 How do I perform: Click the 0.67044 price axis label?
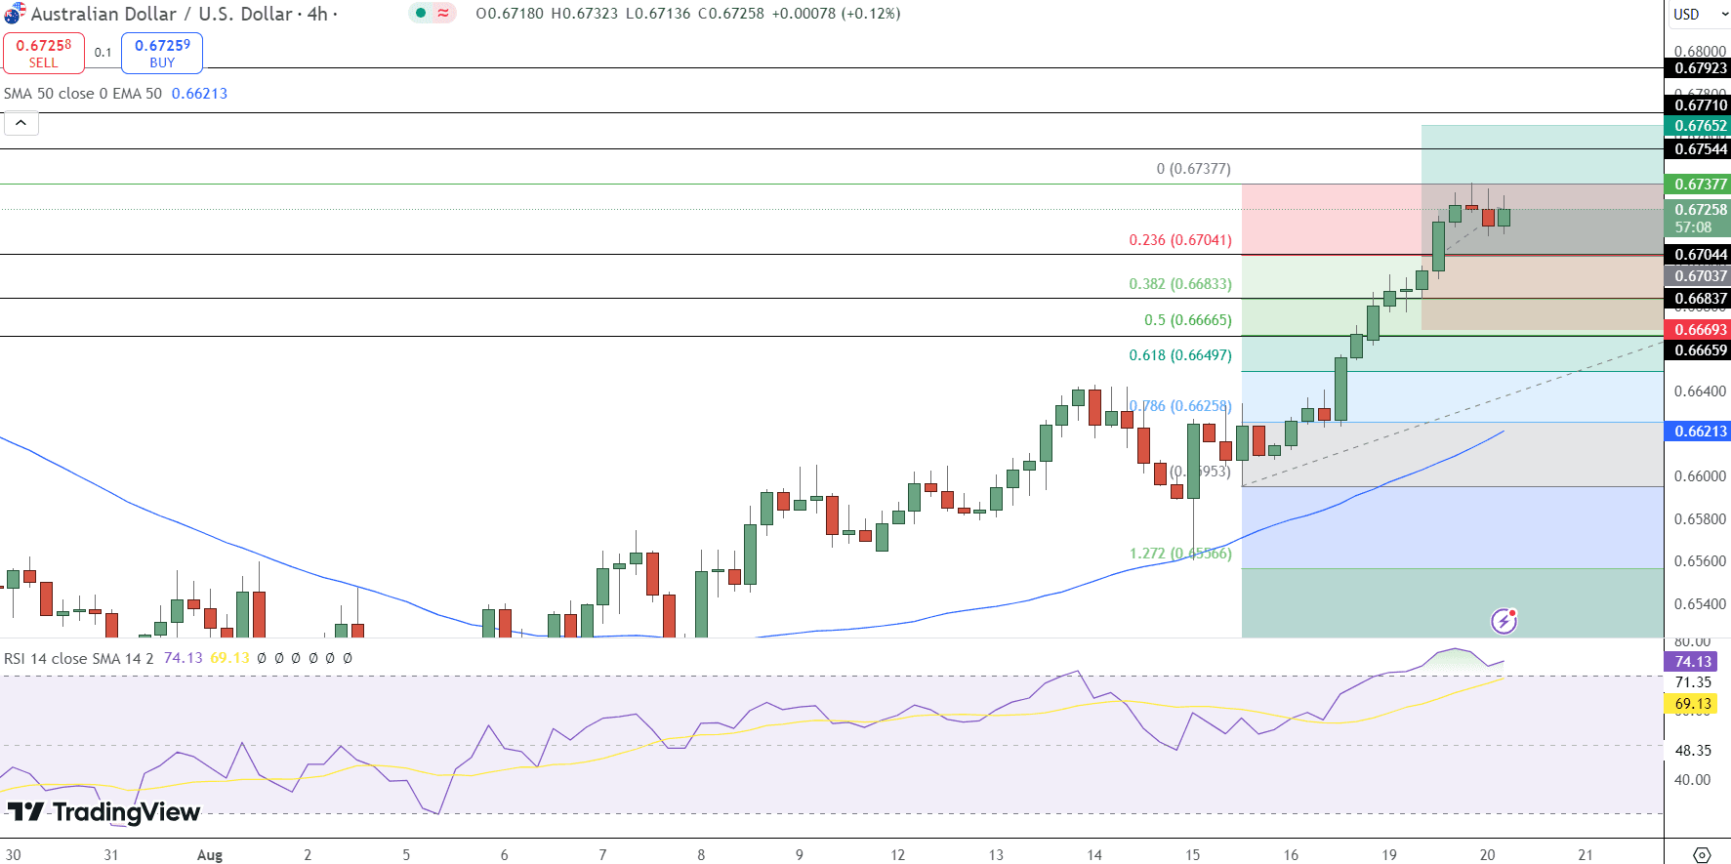[1698, 255]
